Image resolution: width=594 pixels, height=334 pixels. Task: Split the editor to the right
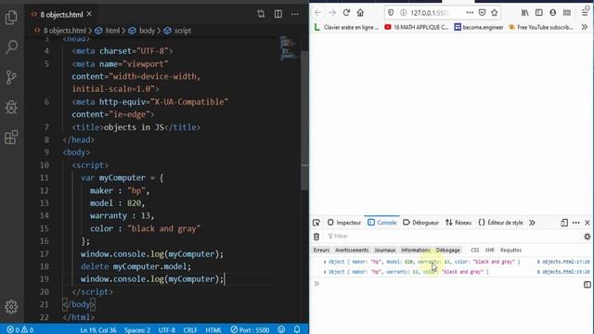click(278, 14)
